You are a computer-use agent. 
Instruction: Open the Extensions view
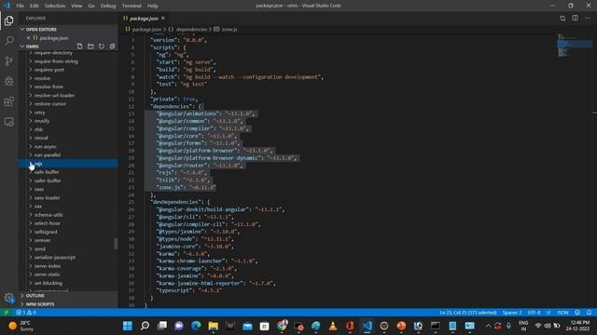pos(8,101)
